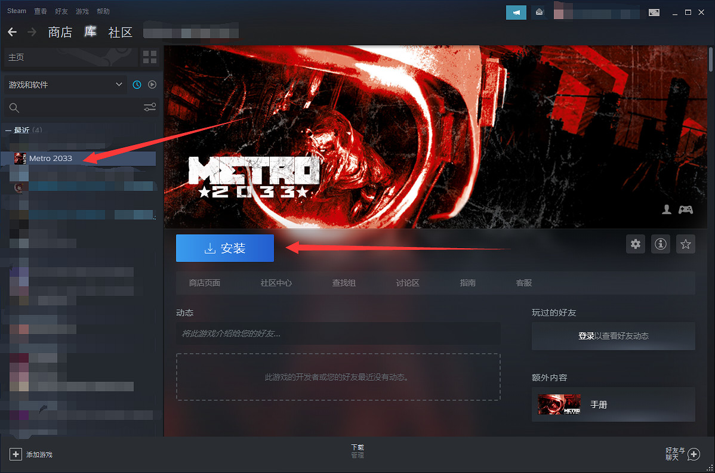Toggle Big Picture mode icon

click(654, 12)
